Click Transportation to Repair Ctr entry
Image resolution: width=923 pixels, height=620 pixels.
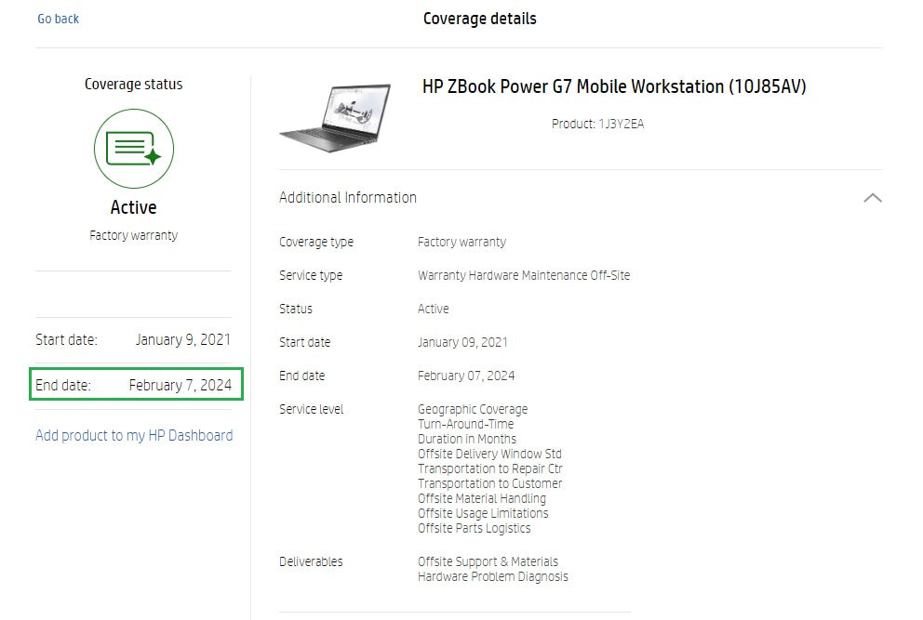tap(490, 468)
